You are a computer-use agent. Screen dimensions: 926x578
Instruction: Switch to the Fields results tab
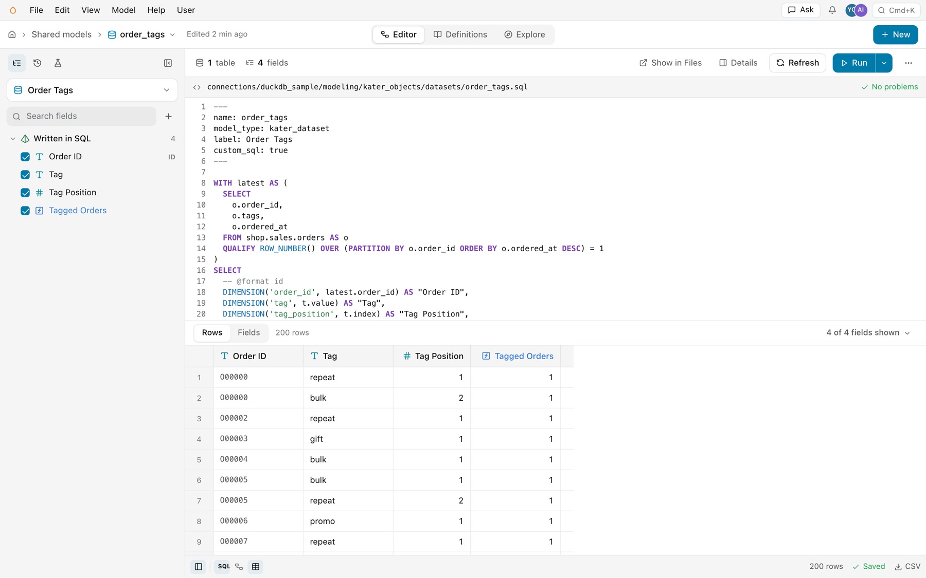tap(249, 333)
